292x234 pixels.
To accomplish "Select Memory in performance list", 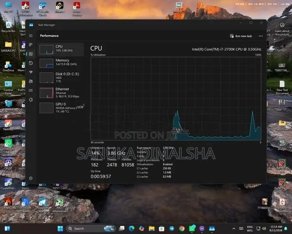I will click(x=61, y=63).
